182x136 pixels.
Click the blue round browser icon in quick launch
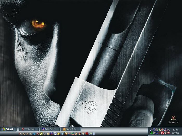pos(34,134)
